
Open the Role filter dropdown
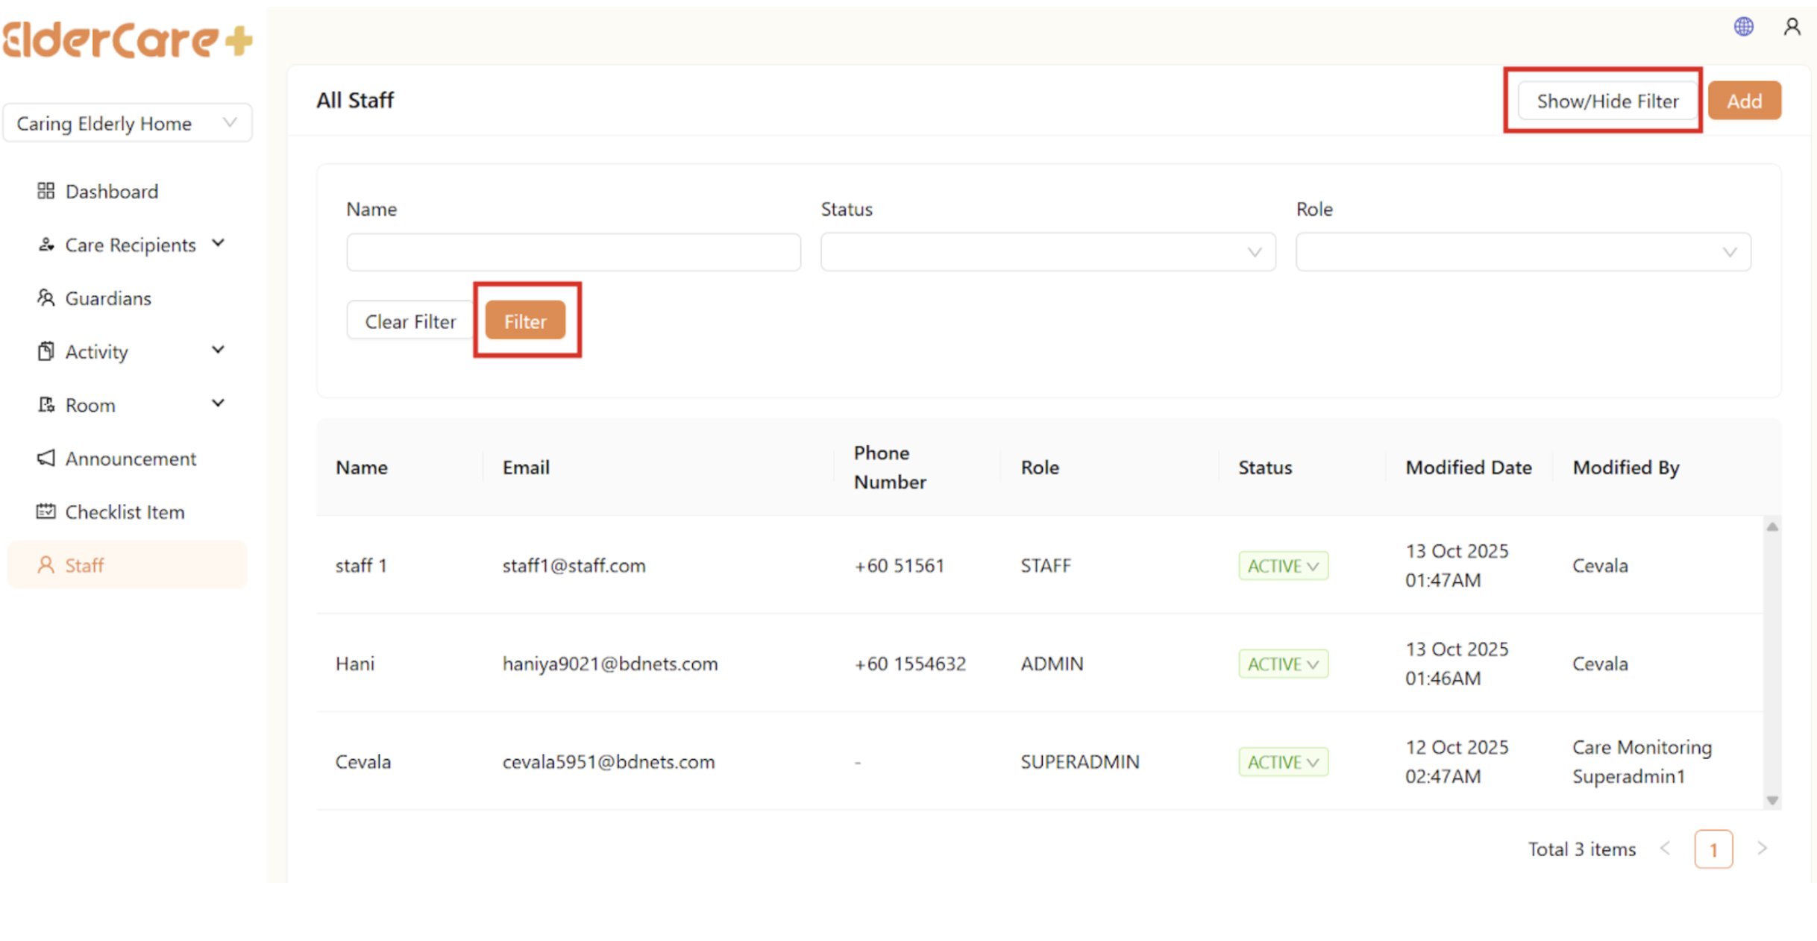point(1522,253)
